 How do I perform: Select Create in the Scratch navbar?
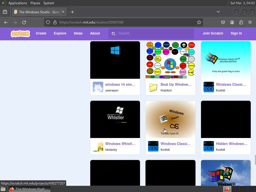point(41,33)
